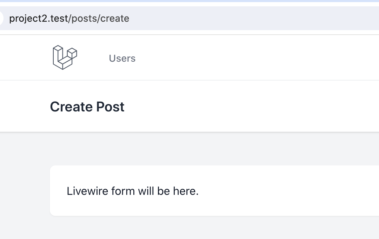Click empty space in the top navigation bar
This screenshot has width=379, height=239.
click(x=256, y=58)
